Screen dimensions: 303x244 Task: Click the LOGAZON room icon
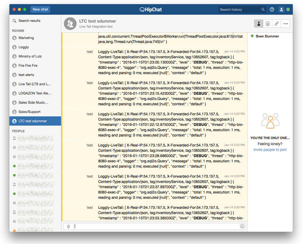point(14,93)
